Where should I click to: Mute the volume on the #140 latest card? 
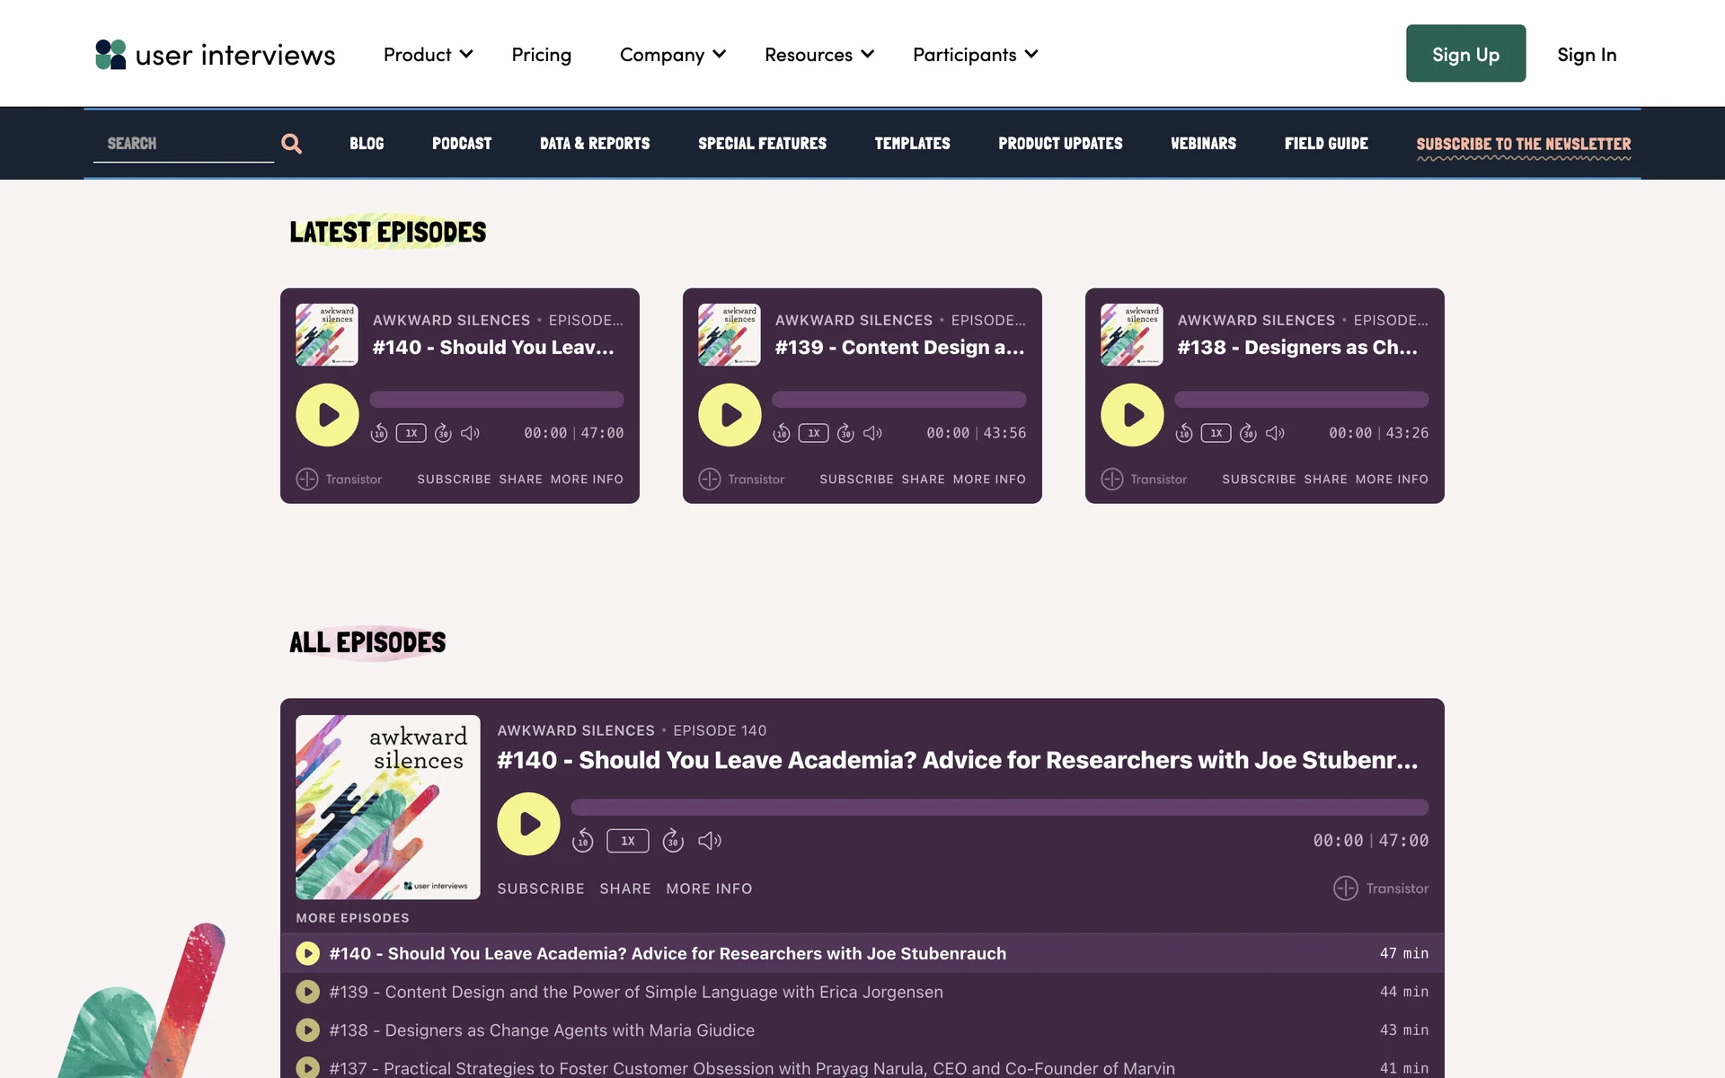pos(470,433)
